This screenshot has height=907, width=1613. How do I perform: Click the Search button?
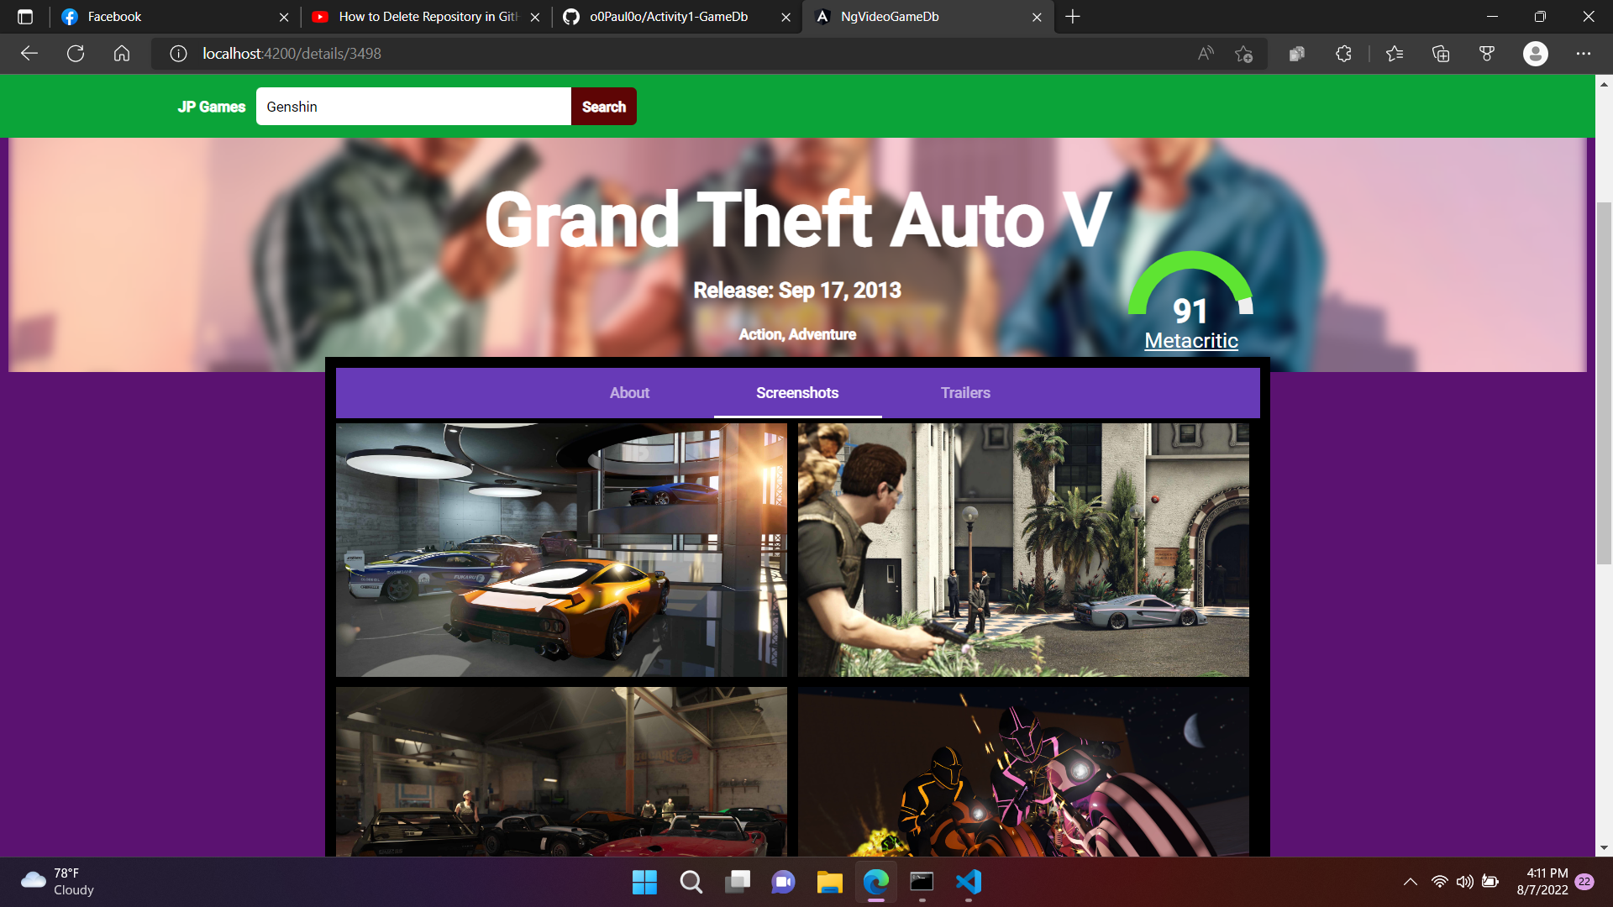(604, 107)
